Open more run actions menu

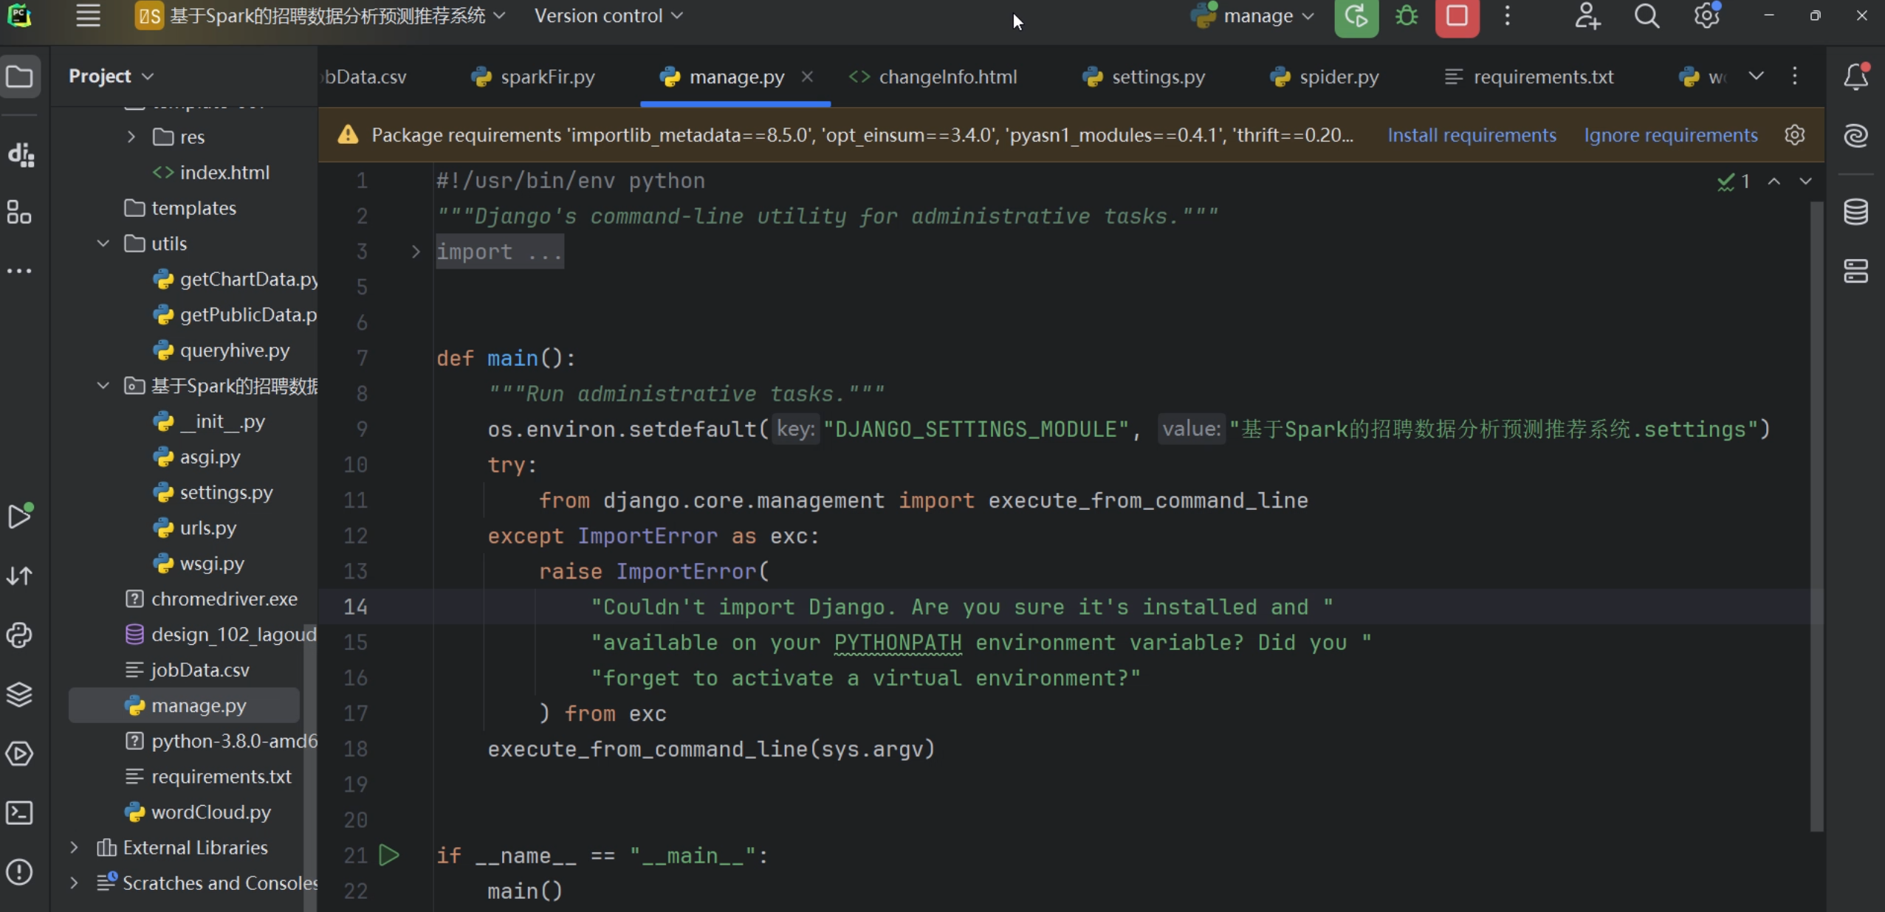coord(1507,16)
